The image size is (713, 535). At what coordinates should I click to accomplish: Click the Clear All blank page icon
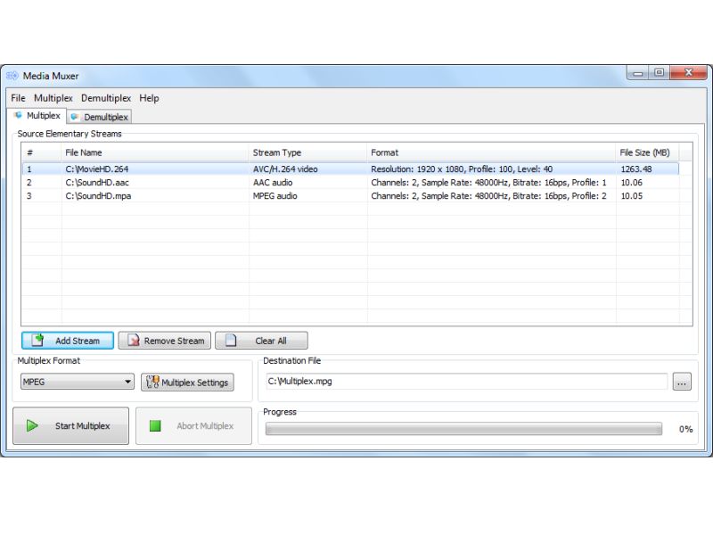tap(231, 341)
